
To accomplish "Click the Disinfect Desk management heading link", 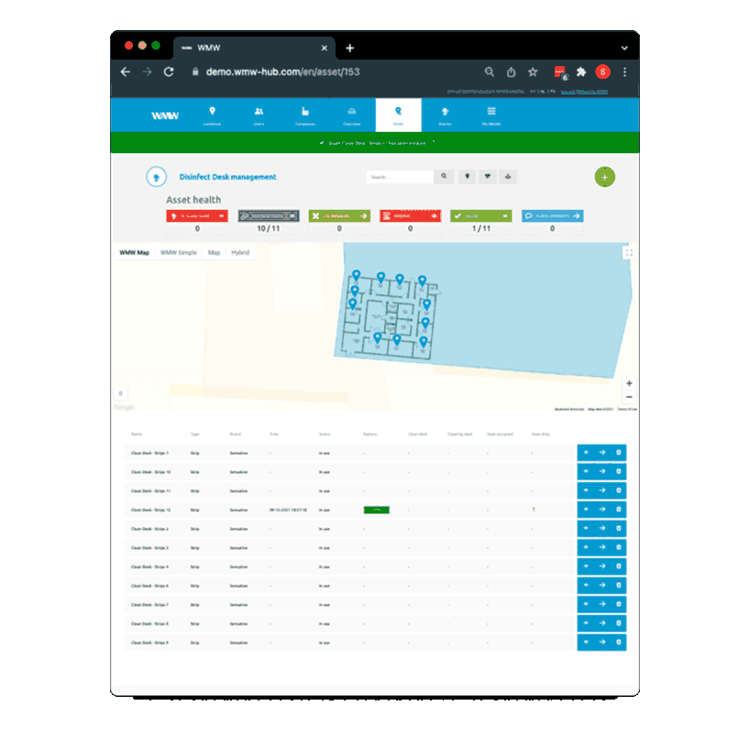I will (227, 177).
